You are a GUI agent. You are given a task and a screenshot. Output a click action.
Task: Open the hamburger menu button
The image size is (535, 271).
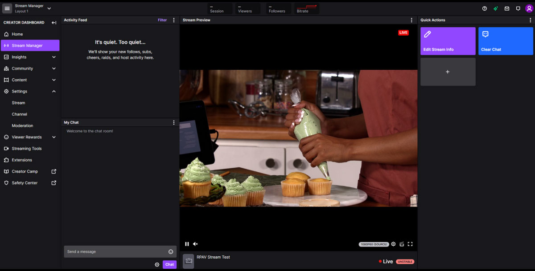click(7, 8)
